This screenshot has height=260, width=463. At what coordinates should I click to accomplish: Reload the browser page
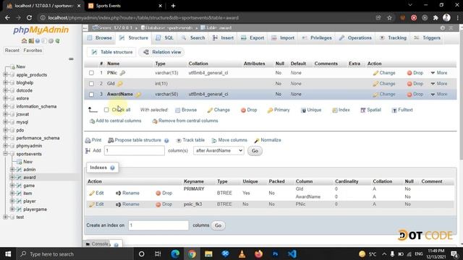coord(29,17)
